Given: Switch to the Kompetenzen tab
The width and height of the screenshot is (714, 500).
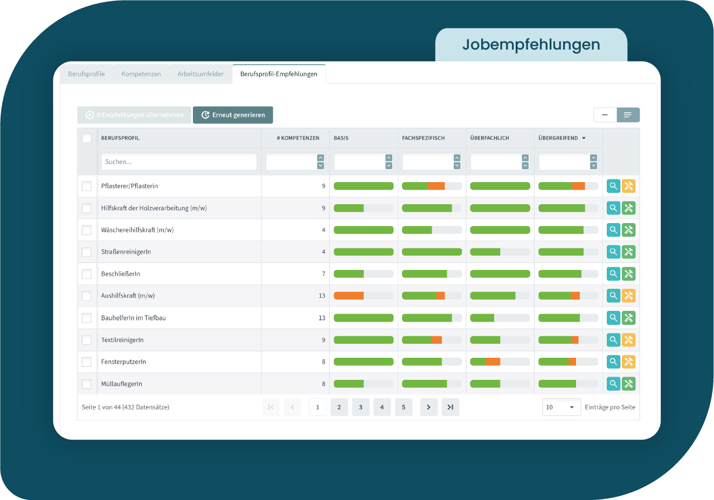Looking at the screenshot, I should coord(141,74).
